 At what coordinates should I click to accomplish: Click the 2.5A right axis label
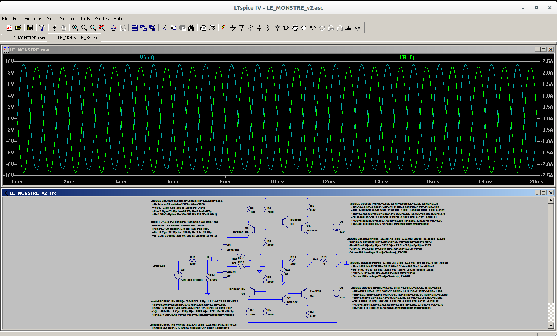[548, 61]
